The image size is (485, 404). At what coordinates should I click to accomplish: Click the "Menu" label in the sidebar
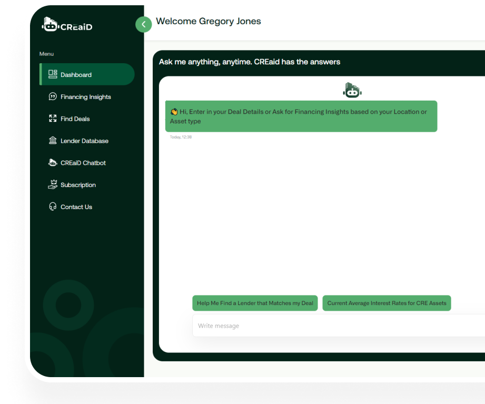(46, 54)
